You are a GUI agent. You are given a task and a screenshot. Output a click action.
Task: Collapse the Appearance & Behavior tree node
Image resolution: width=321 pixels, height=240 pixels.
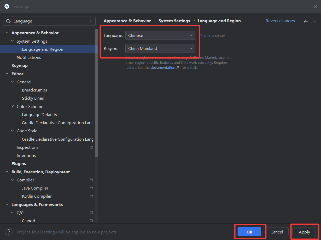coord(7,33)
